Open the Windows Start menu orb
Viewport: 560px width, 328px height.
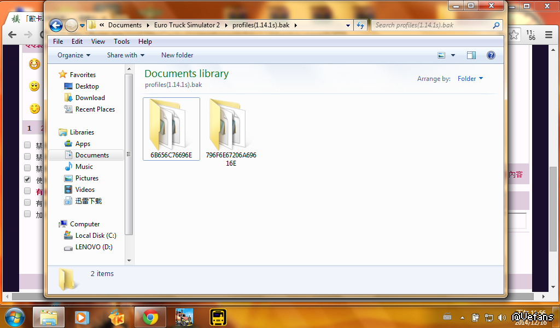15,317
